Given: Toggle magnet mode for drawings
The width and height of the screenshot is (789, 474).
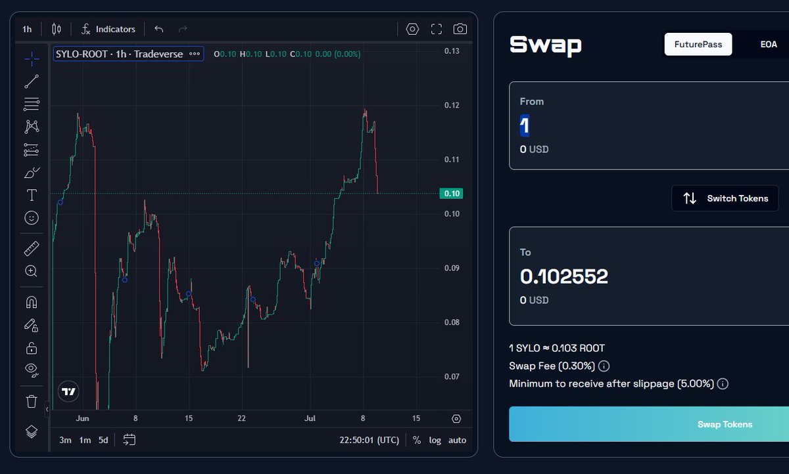Looking at the screenshot, I should tap(31, 302).
